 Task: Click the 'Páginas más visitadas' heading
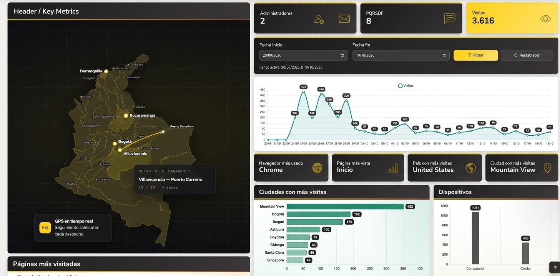coord(47,264)
